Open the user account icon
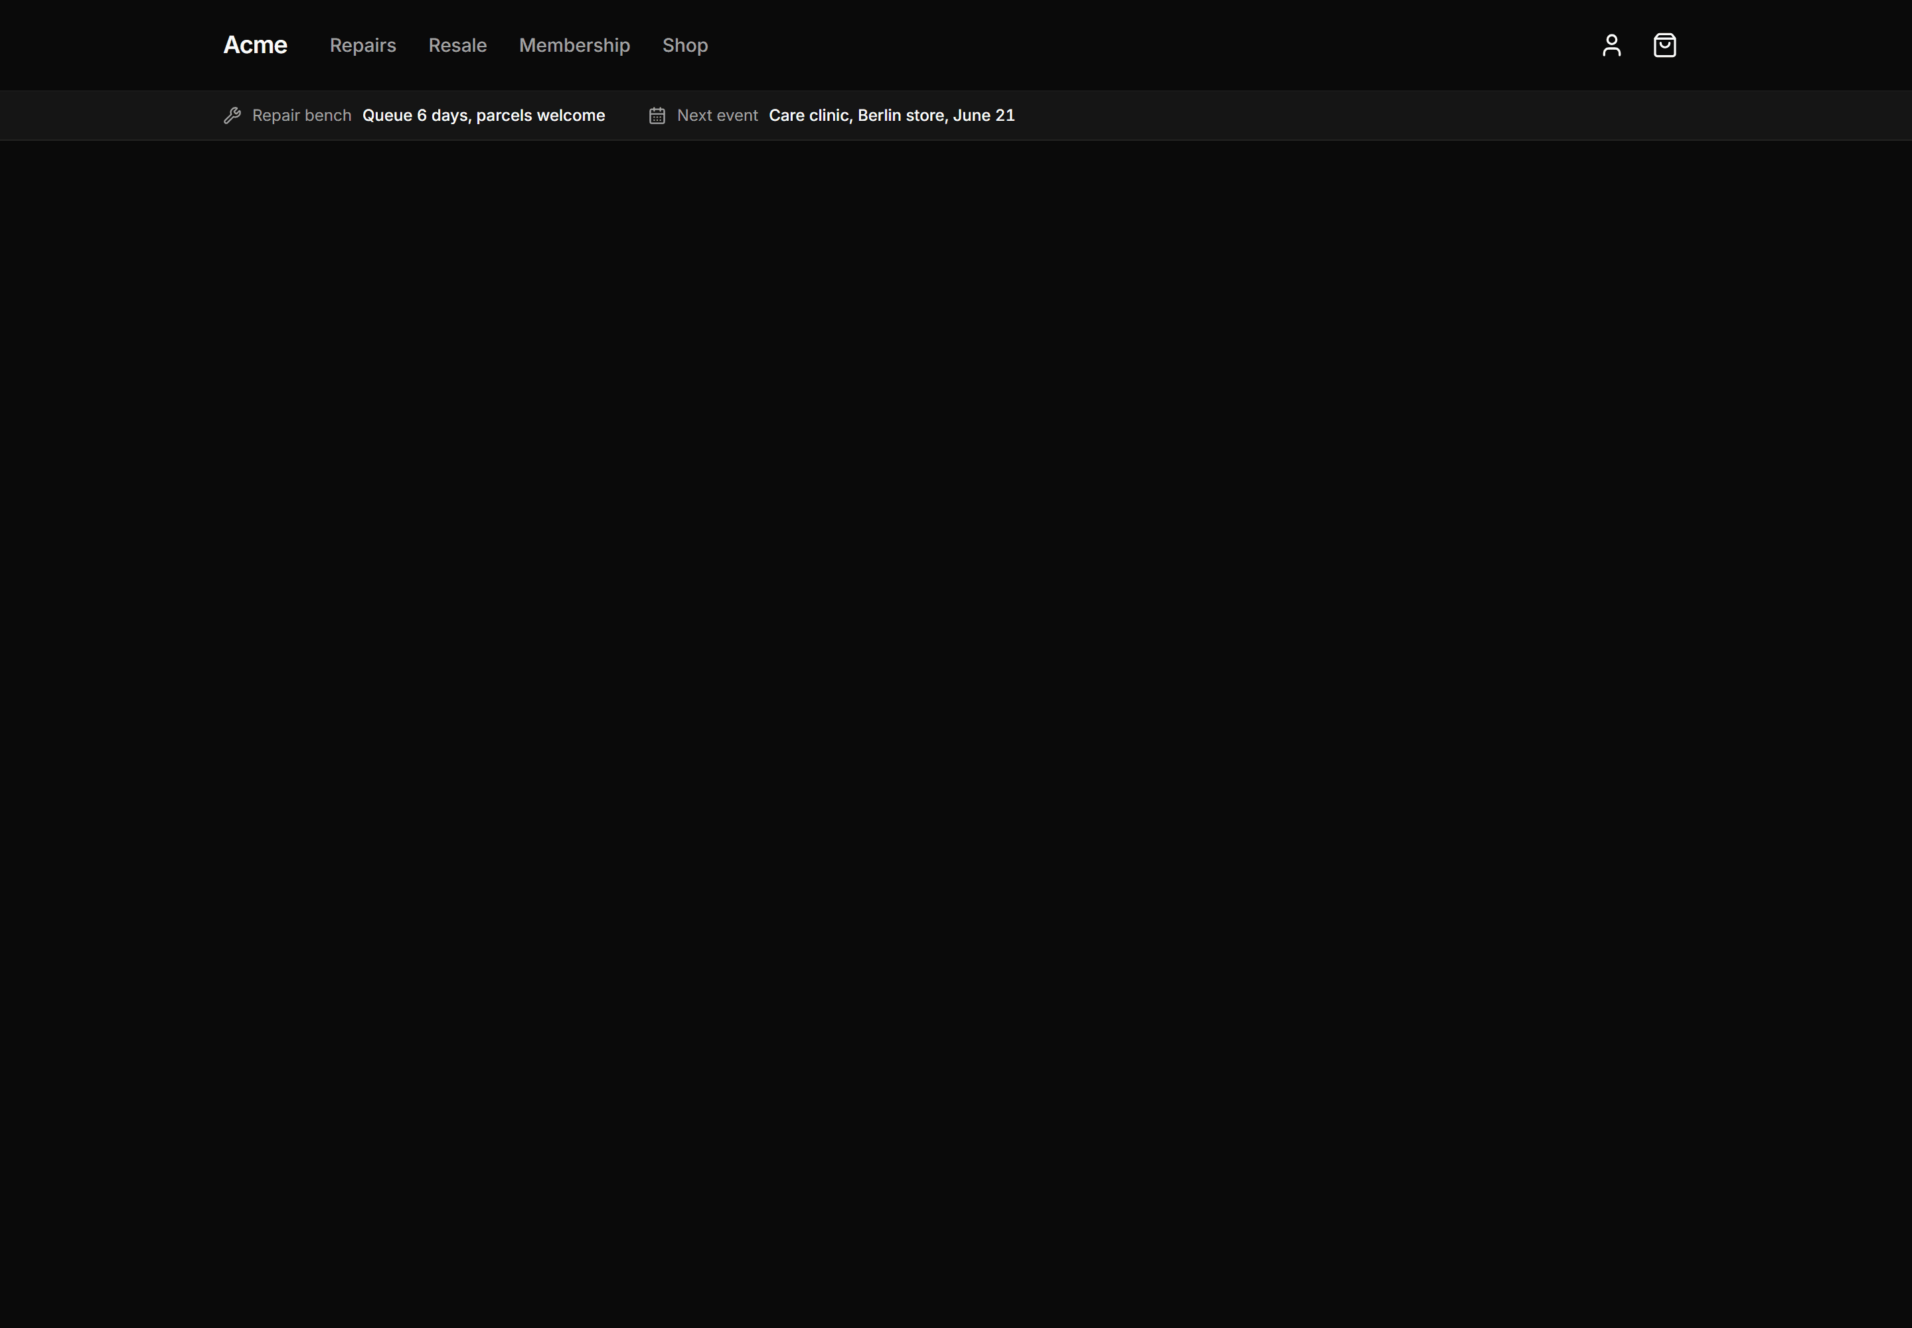The image size is (1912, 1328). (x=1611, y=45)
